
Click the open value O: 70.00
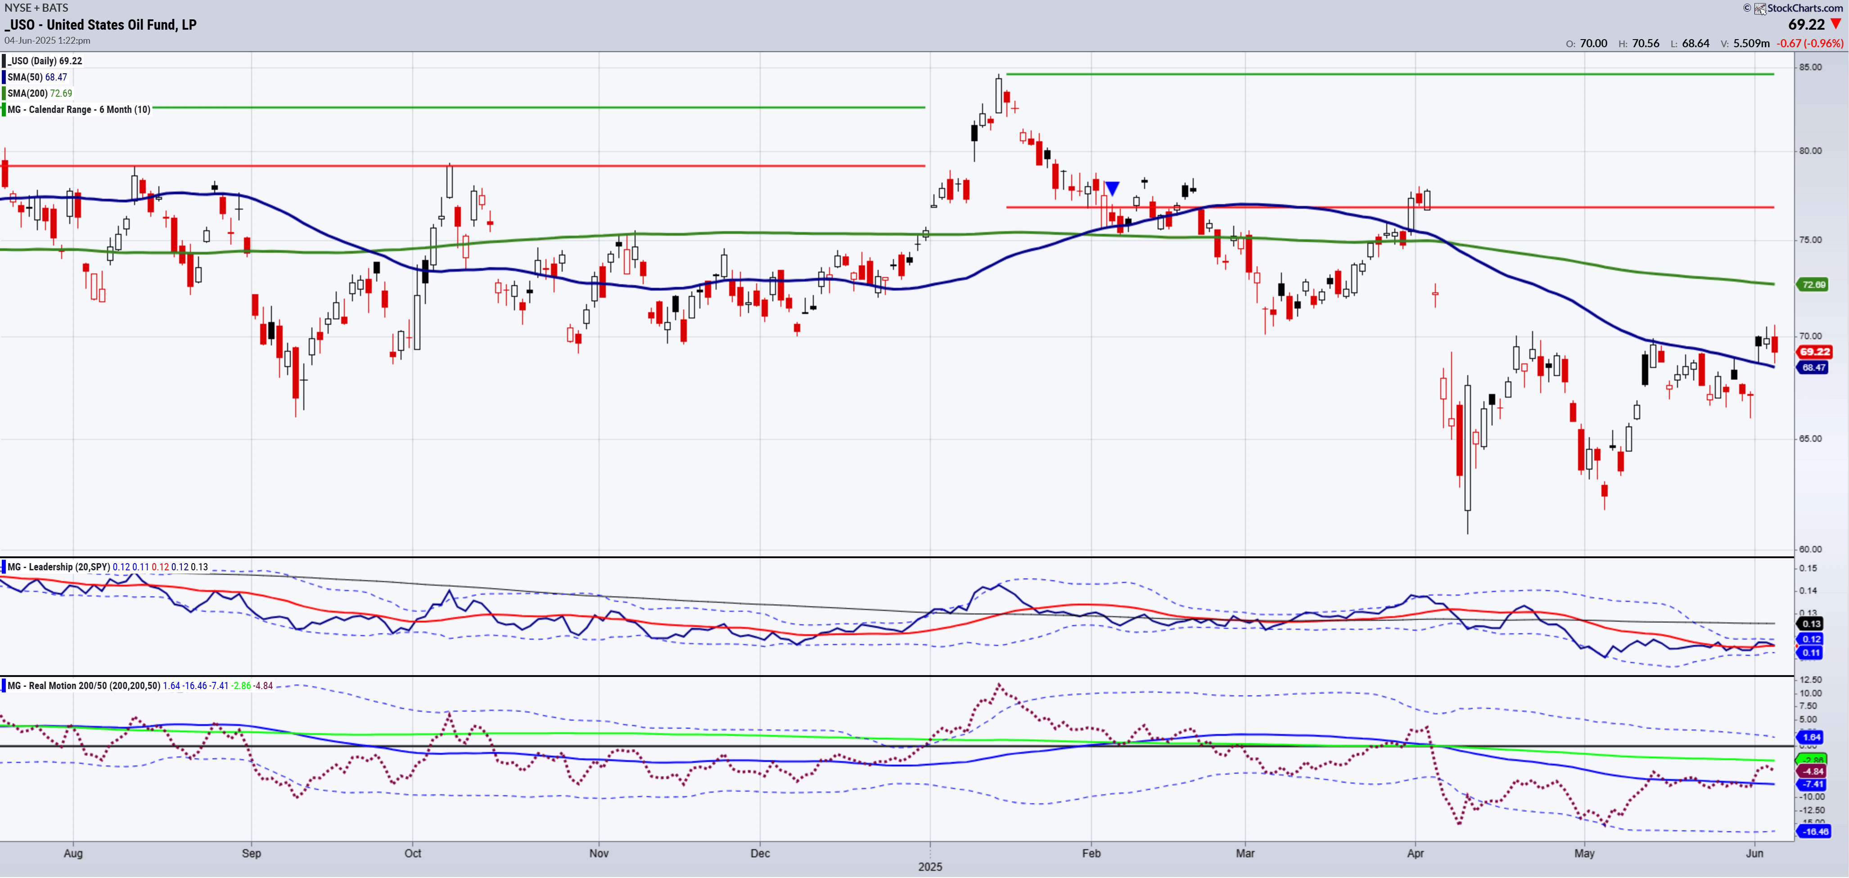(x=1586, y=44)
